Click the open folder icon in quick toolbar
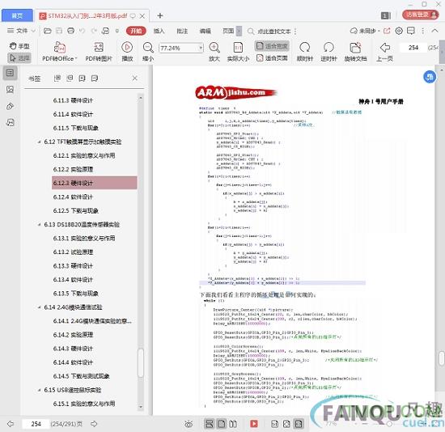This screenshot has height=432, width=445. click(48, 31)
